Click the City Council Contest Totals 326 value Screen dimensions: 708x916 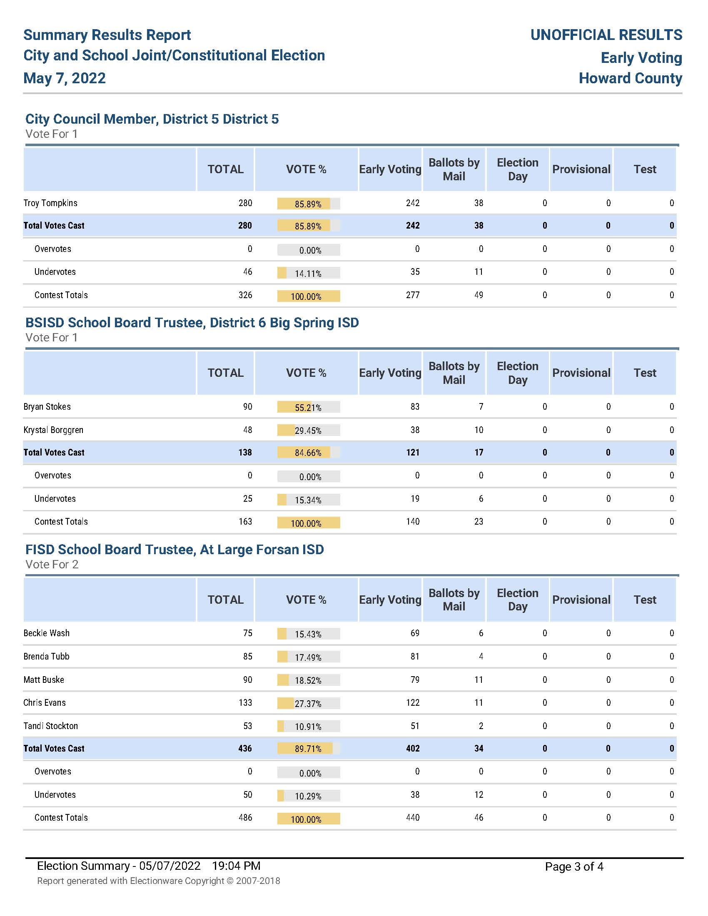(245, 295)
